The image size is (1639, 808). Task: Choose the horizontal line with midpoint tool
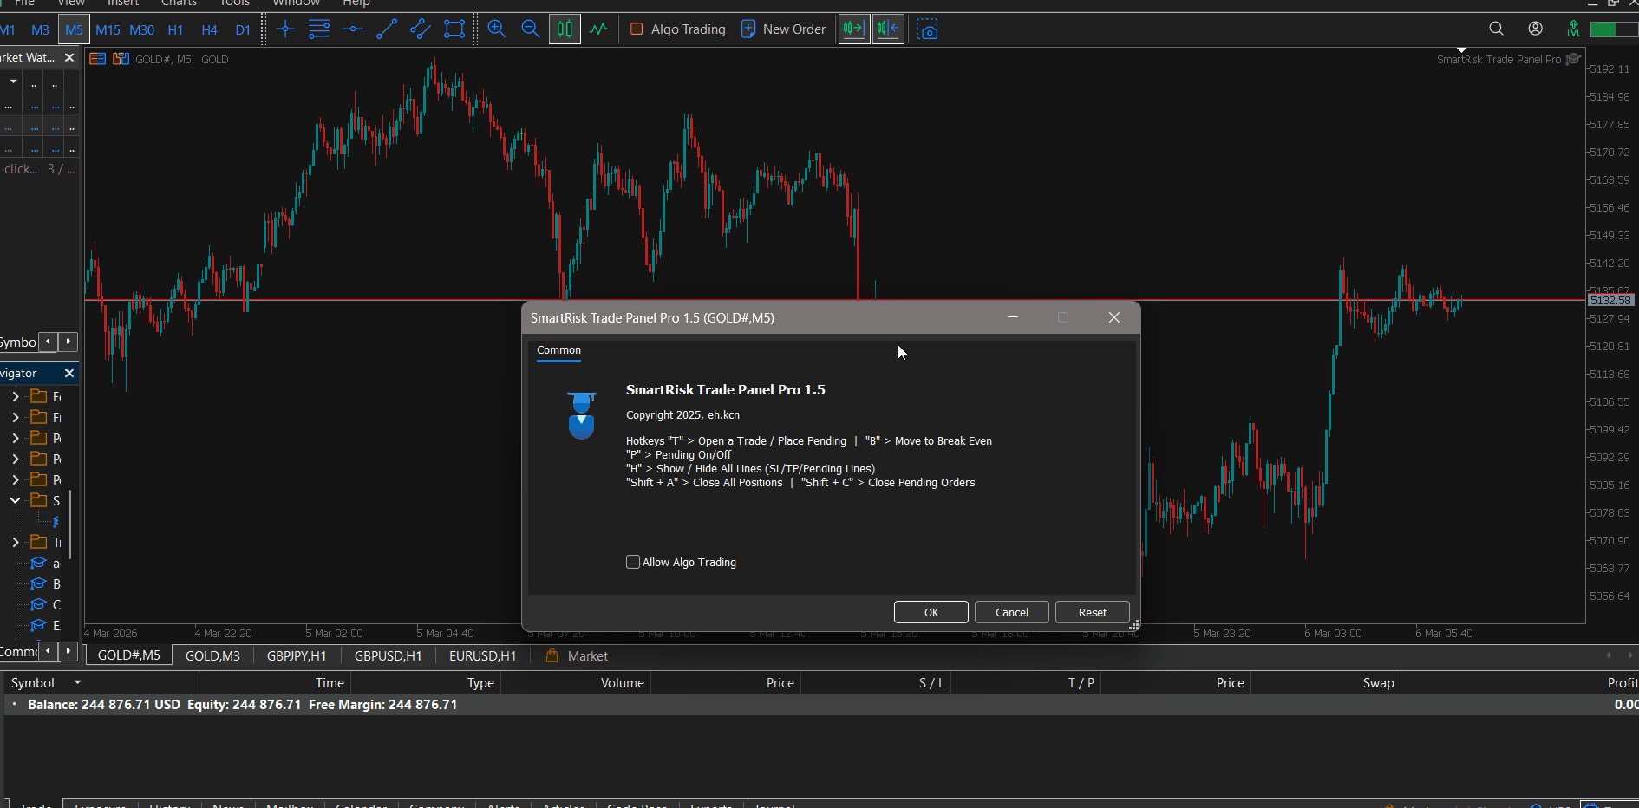[353, 29]
